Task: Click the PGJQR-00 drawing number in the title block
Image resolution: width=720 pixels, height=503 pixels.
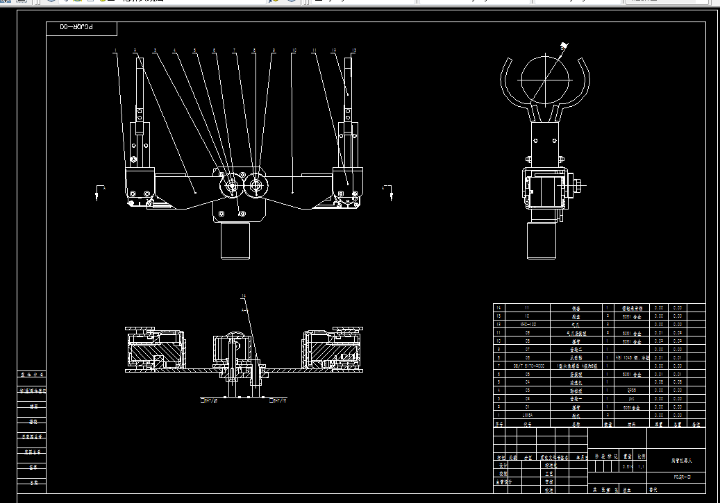Action: [682, 477]
